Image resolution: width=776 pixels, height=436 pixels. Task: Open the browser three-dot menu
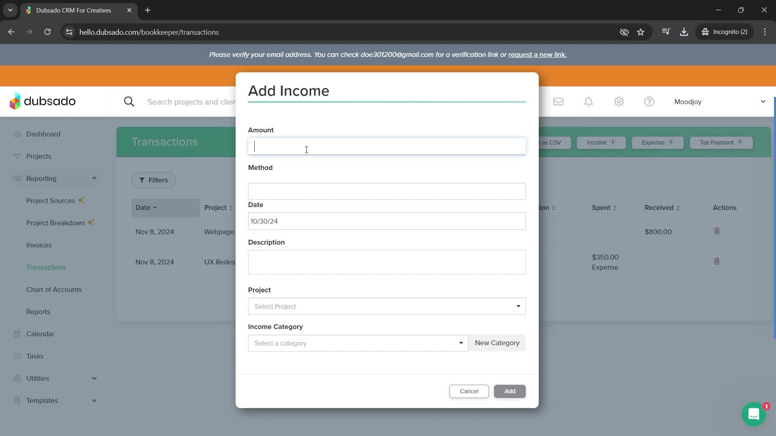pyautogui.click(x=765, y=32)
